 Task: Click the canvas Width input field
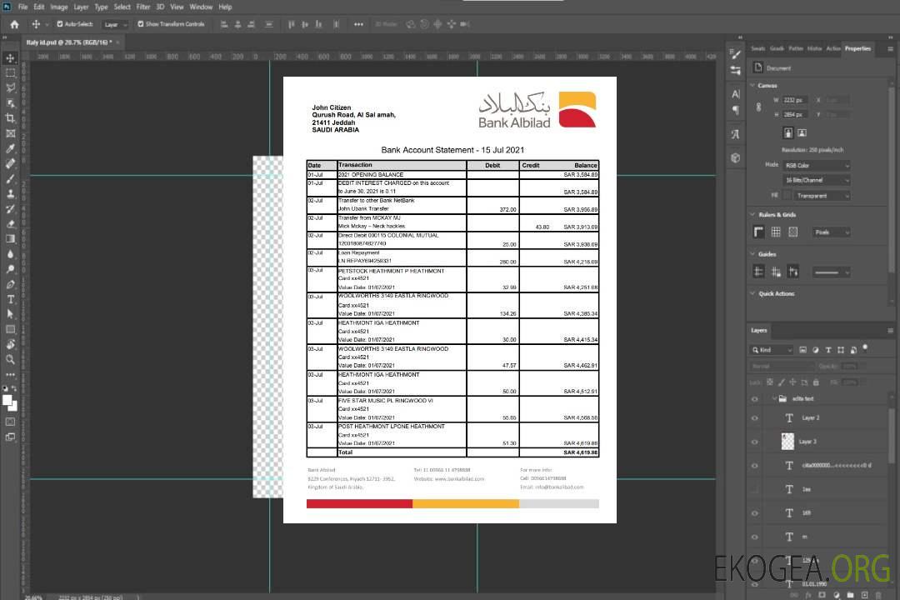point(795,100)
